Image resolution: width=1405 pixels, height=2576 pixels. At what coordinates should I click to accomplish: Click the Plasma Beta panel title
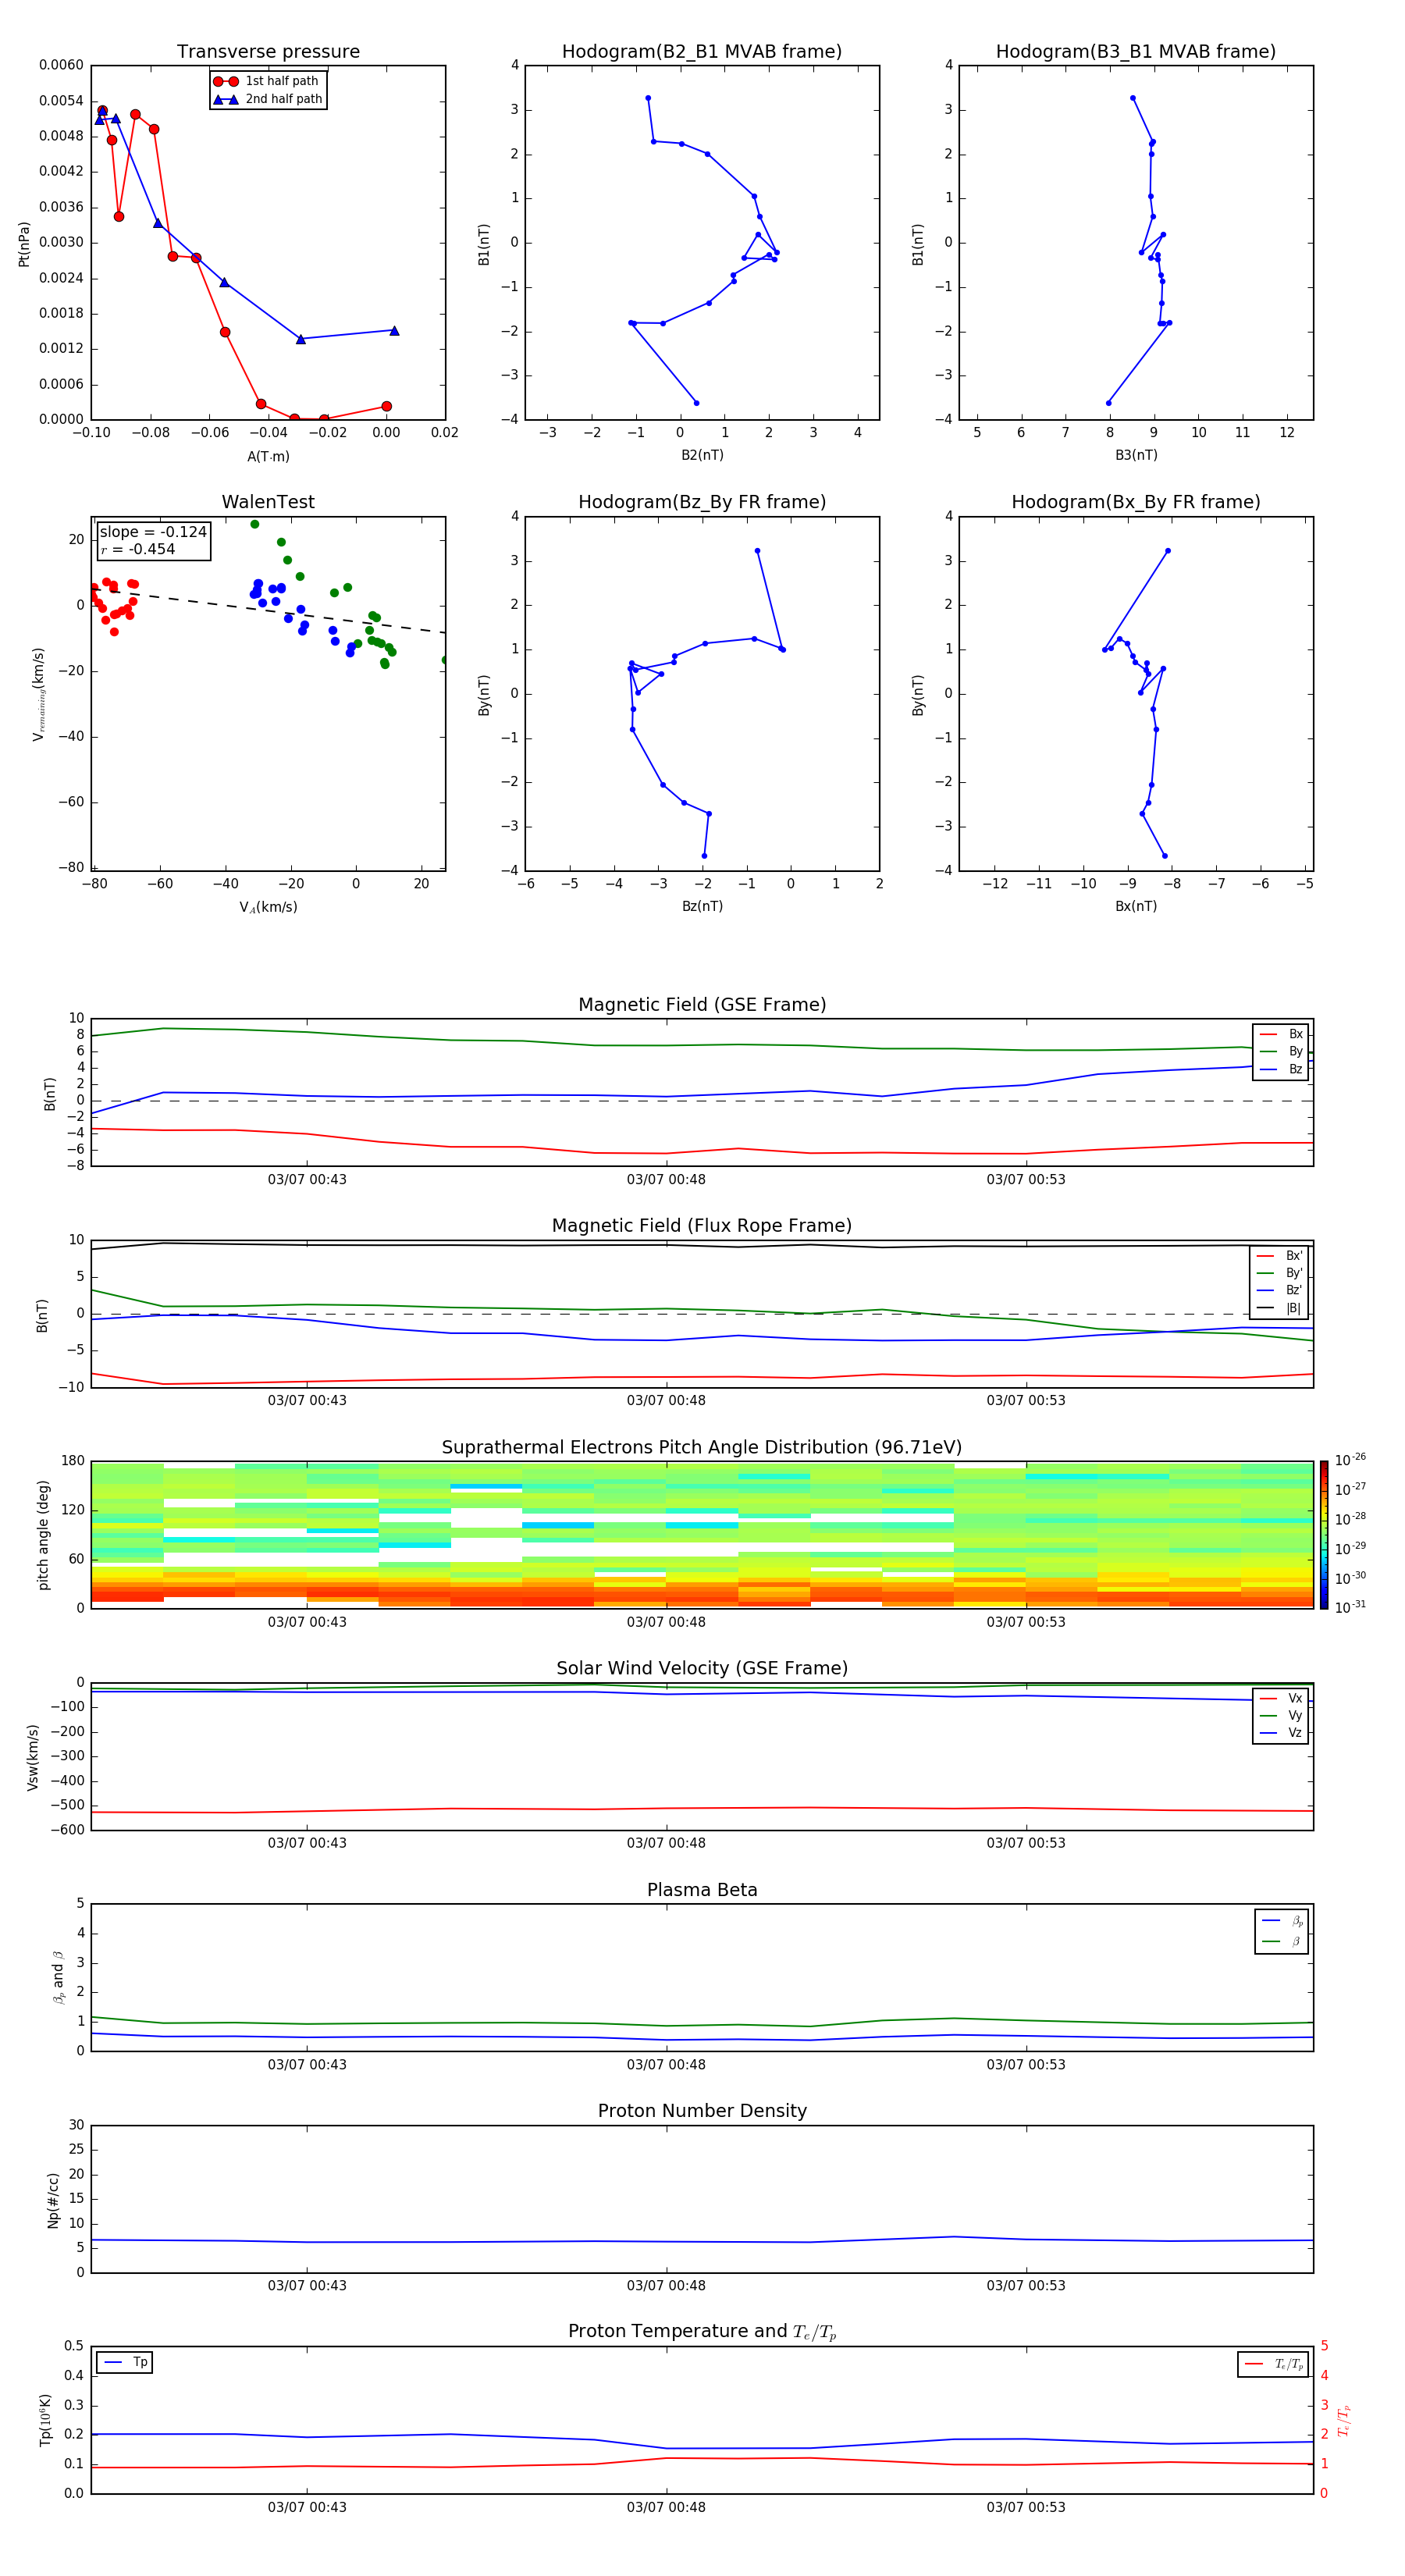702,1891
